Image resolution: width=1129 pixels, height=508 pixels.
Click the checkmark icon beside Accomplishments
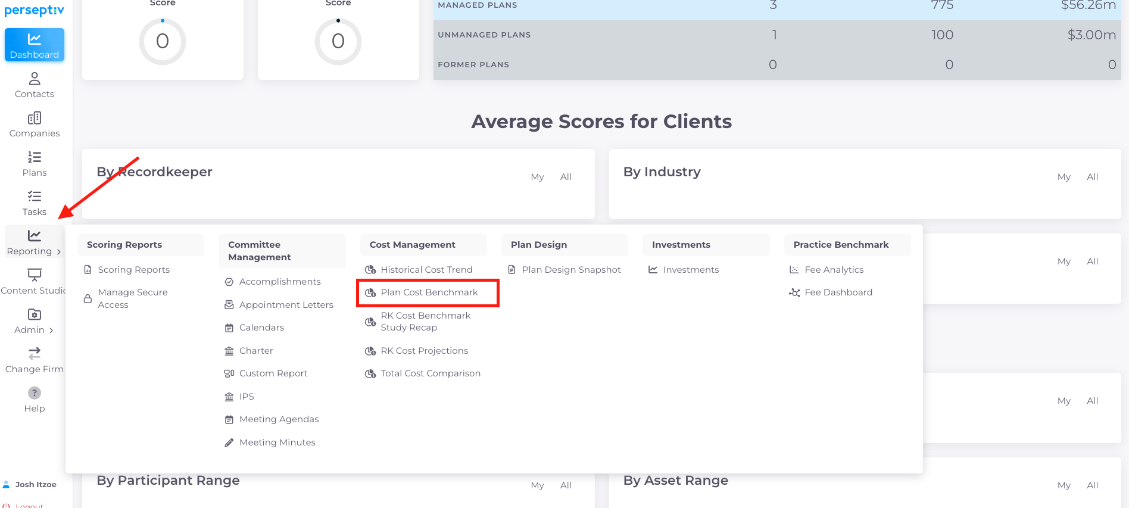click(229, 282)
